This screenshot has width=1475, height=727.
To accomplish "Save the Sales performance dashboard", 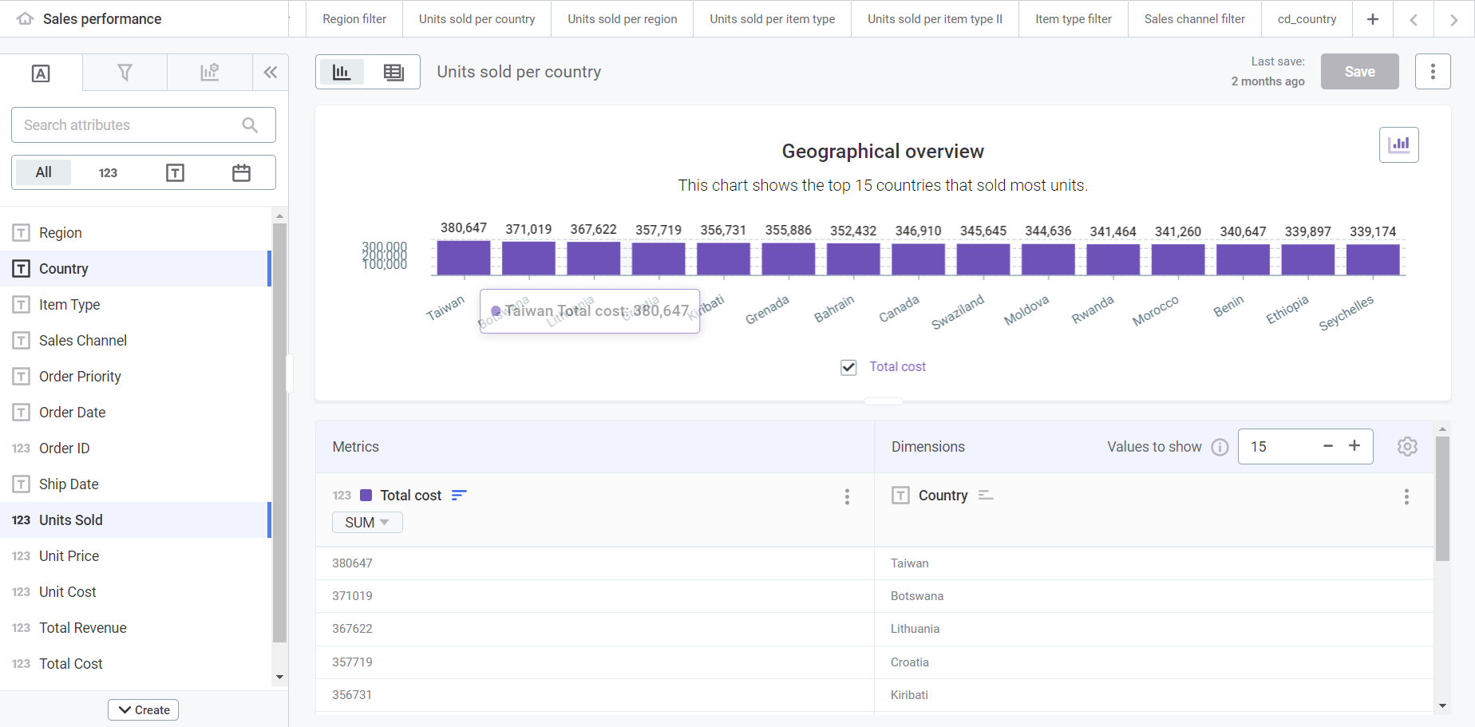I will click(1359, 71).
